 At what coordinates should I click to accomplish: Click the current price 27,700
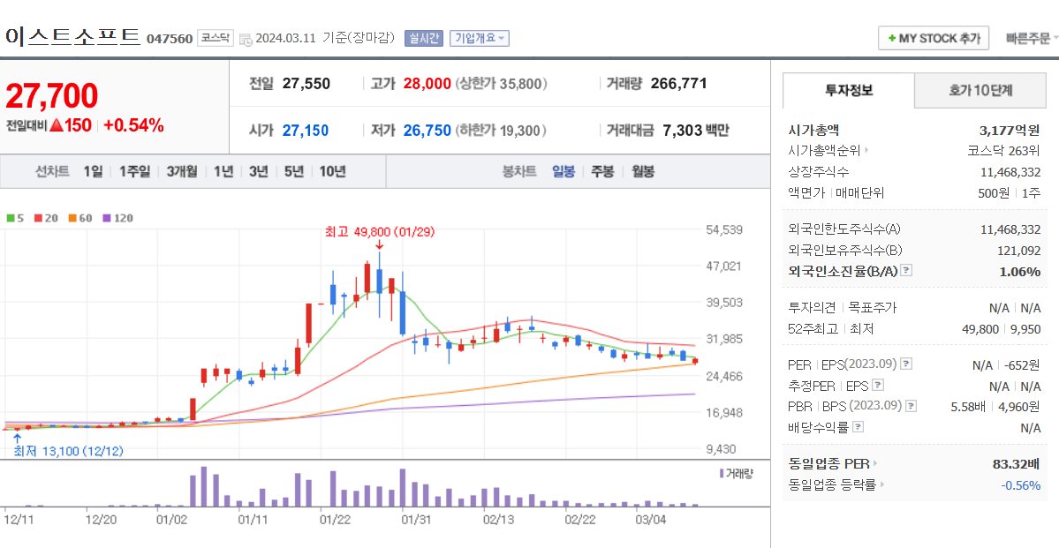[52, 96]
